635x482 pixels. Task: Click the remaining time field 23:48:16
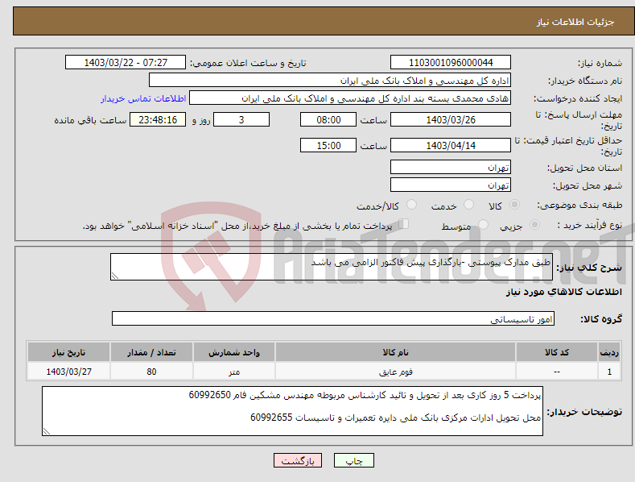(158, 119)
